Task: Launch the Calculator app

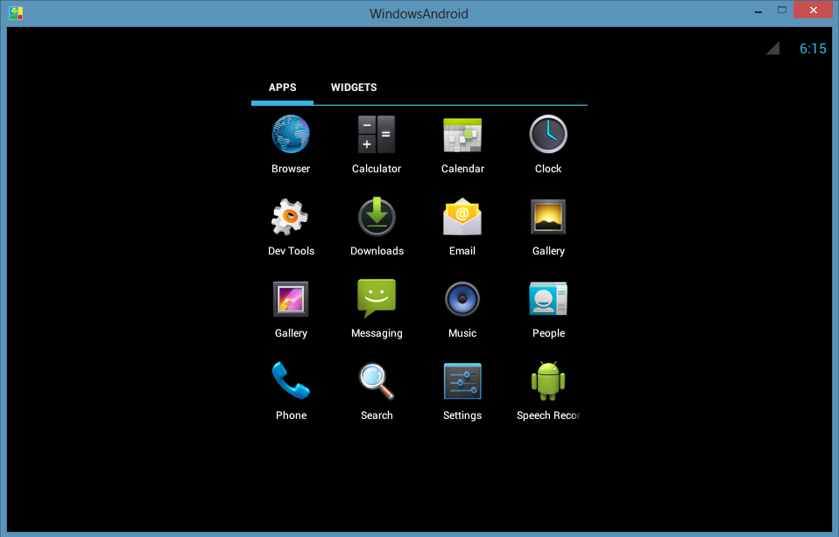Action: (x=377, y=134)
